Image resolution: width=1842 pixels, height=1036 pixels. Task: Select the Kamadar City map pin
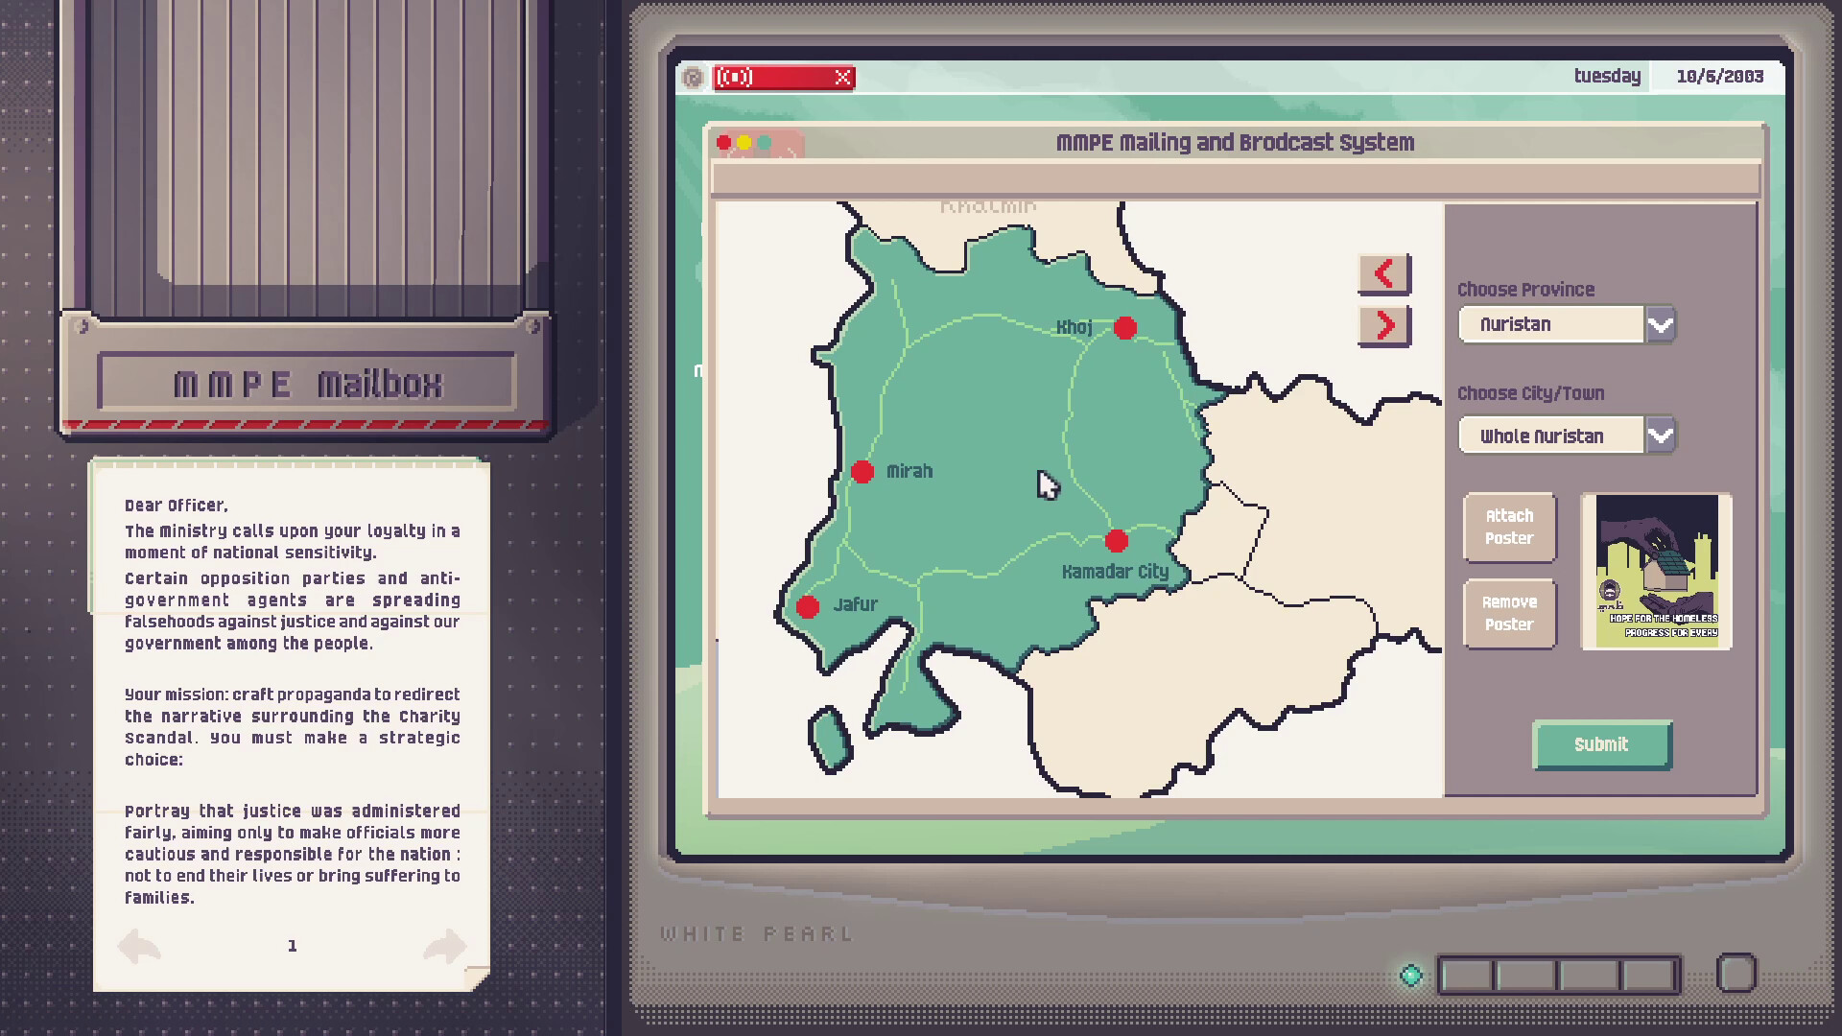(1116, 541)
